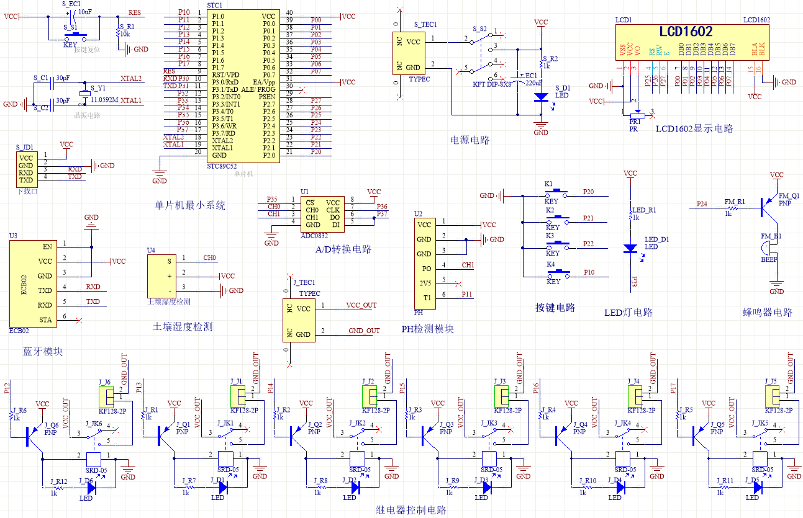Click the S_EC1 10uF capacitor

71,17
